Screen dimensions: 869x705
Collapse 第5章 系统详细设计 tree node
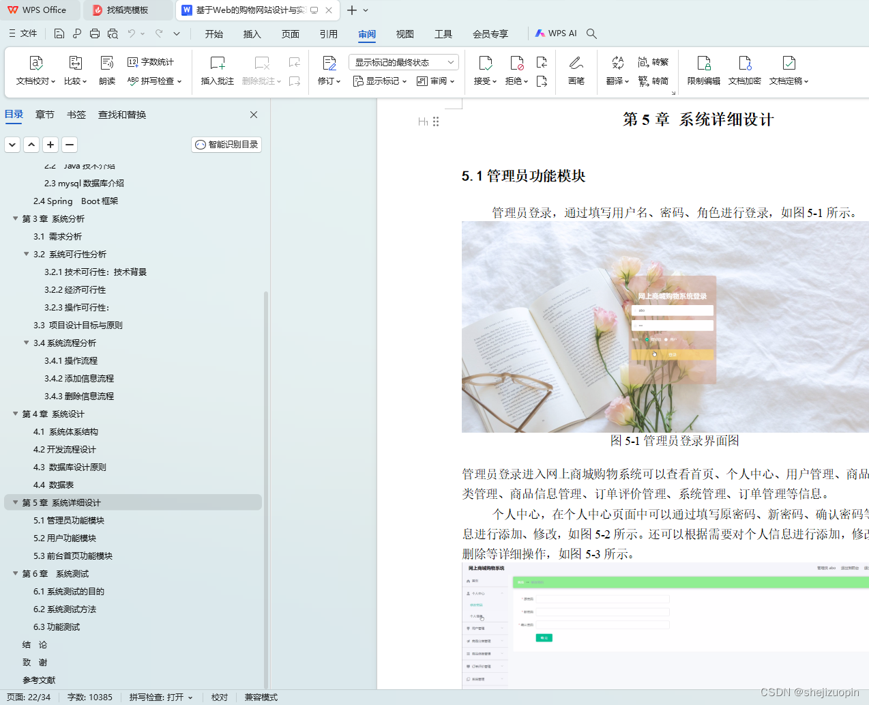click(15, 502)
